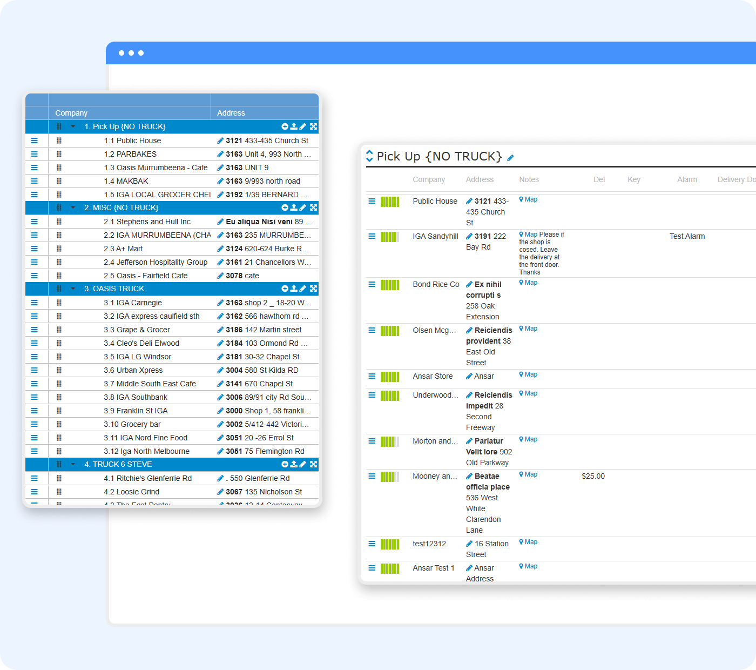This screenshot has width=756, height=670.
Task: Click the upload icon in 2. MISC {NO TRUCK} header
Action: (294, 207)
